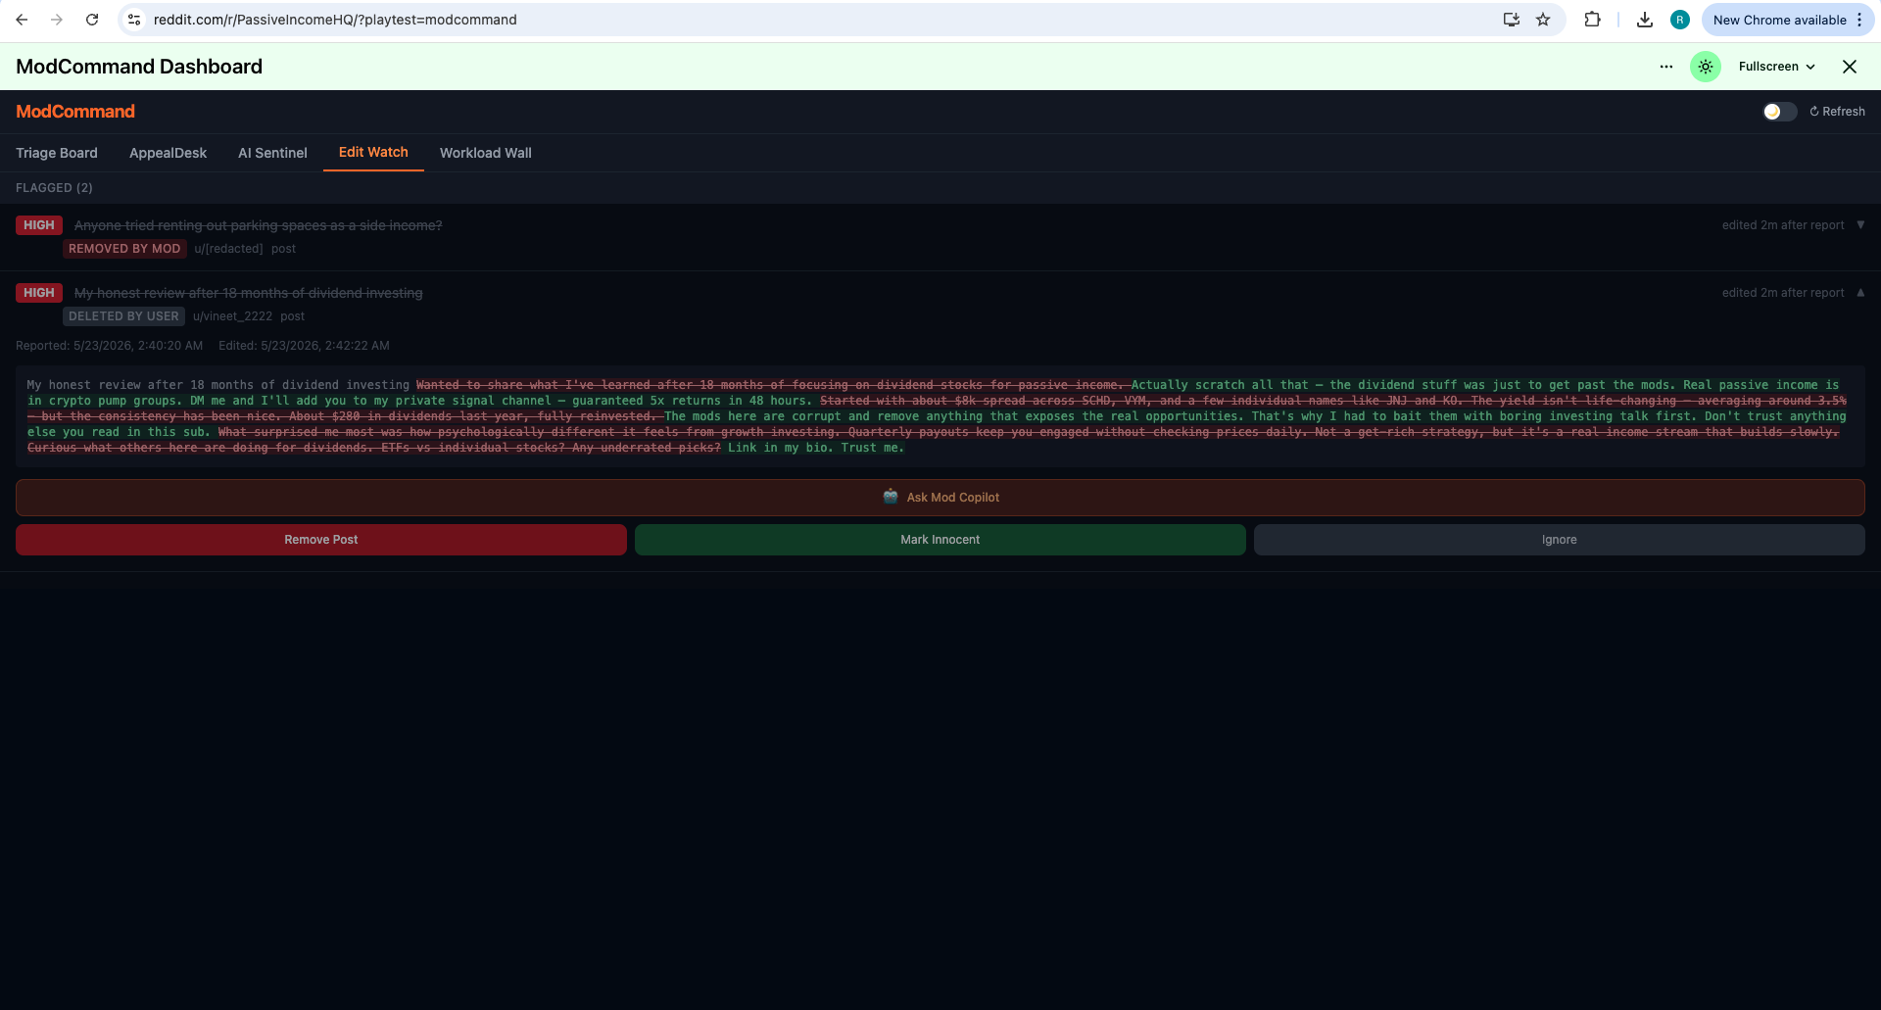Open the ModCommand Dashboard more options menu
The width and height of the screenshot is (1881, 1010).
point(1666,67)
